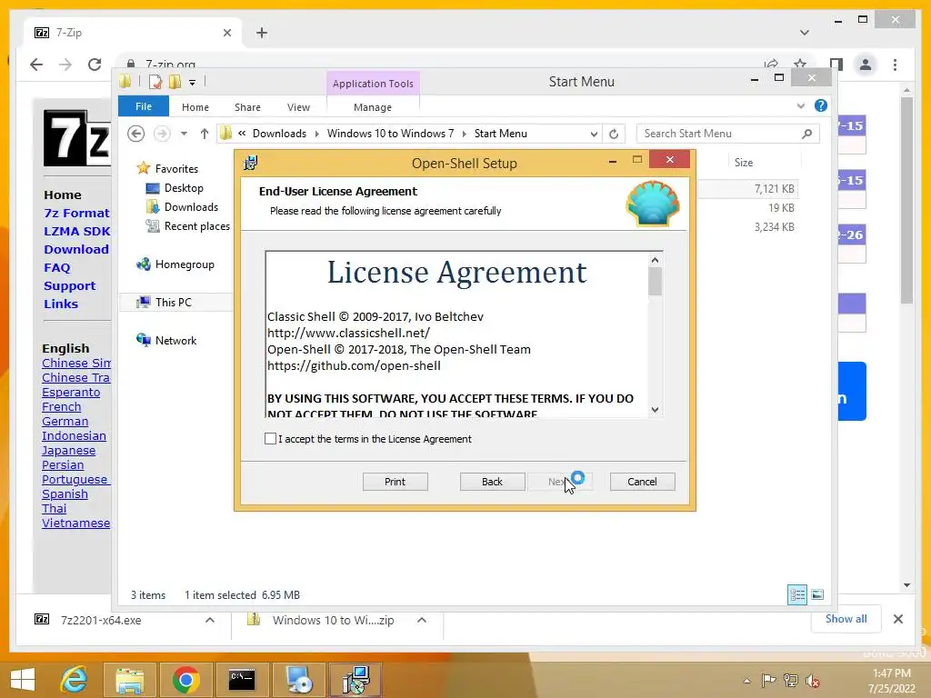Click Properties icon in quick access toolbar
The image size is (931, 698).
155,82
